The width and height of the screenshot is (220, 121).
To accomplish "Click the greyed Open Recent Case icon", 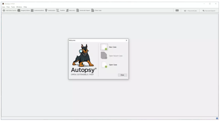I will [x=104, y=56].
